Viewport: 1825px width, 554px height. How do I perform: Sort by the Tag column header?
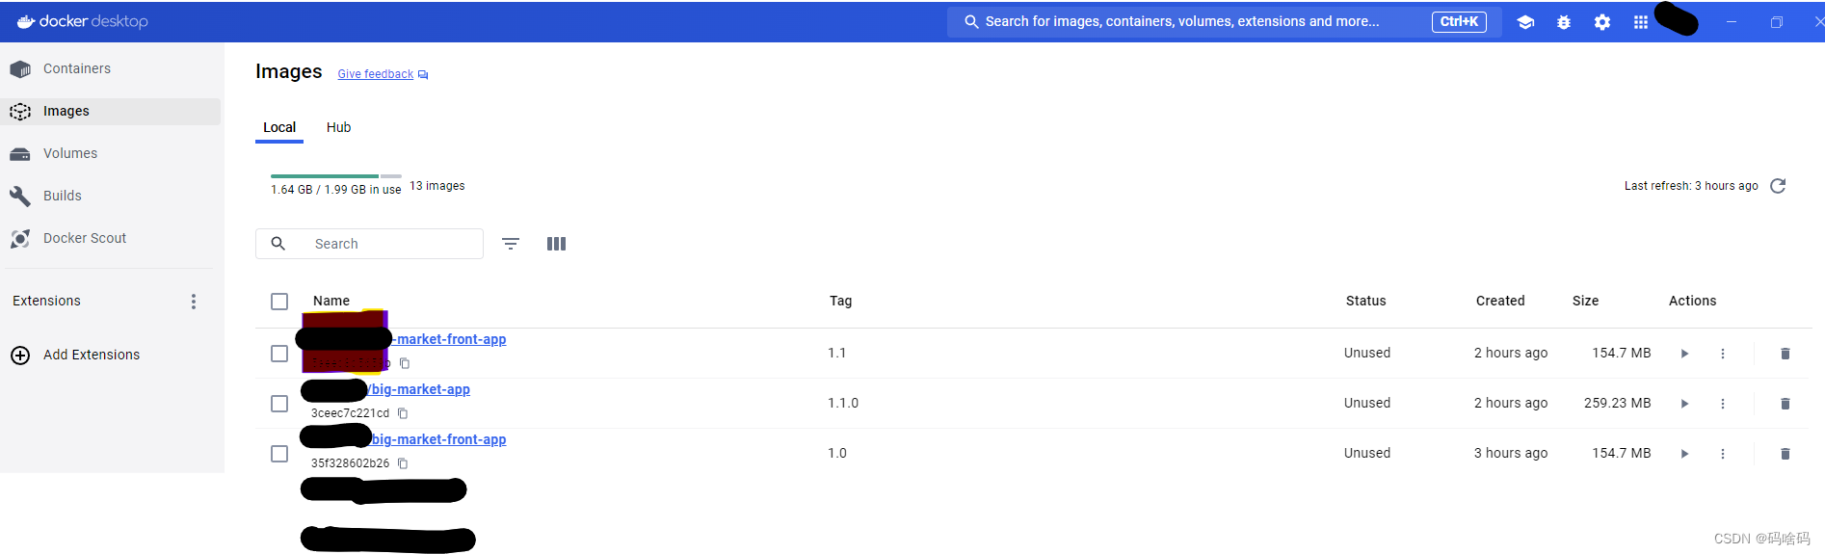841,302
